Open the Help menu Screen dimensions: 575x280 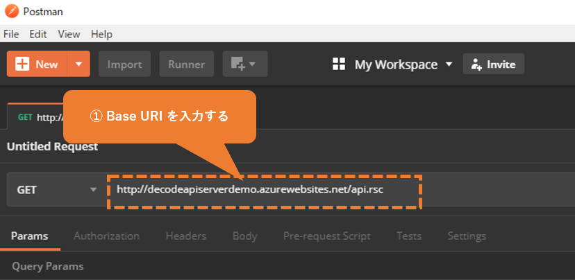101,34
